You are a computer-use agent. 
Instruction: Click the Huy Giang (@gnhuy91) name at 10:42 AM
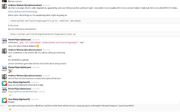19,99
